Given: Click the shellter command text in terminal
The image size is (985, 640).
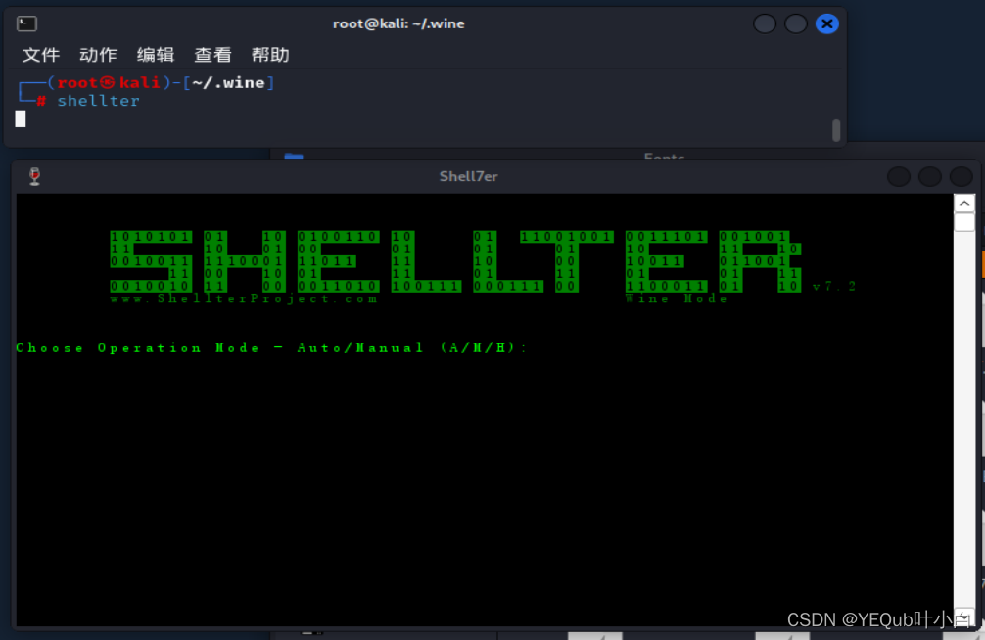Looking at the screenshot, I should coord(99,101).
